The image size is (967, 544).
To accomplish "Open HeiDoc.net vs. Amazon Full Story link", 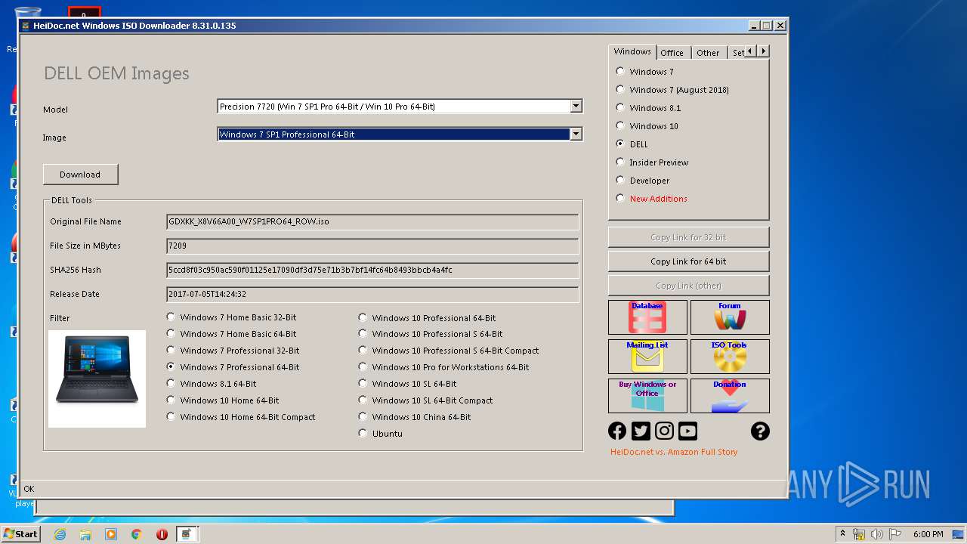I will coord(674,452).
